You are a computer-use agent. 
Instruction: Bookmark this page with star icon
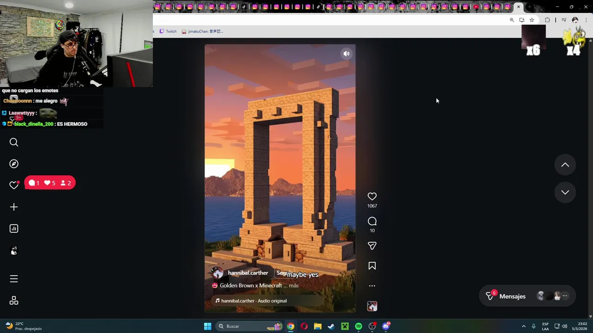click(532, 20)
